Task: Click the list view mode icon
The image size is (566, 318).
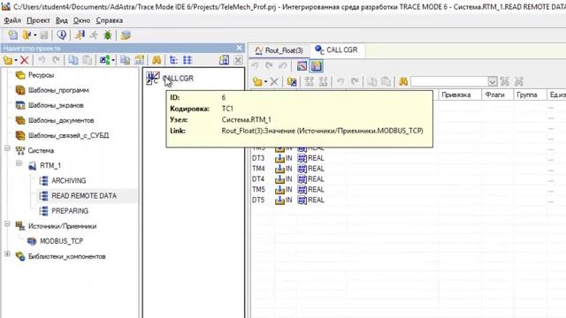Action: [187, 60]
